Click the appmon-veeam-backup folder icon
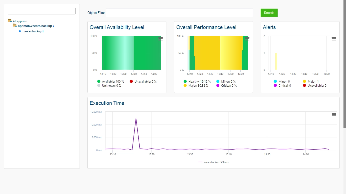The image size is (346, 194). click(15, 25)
